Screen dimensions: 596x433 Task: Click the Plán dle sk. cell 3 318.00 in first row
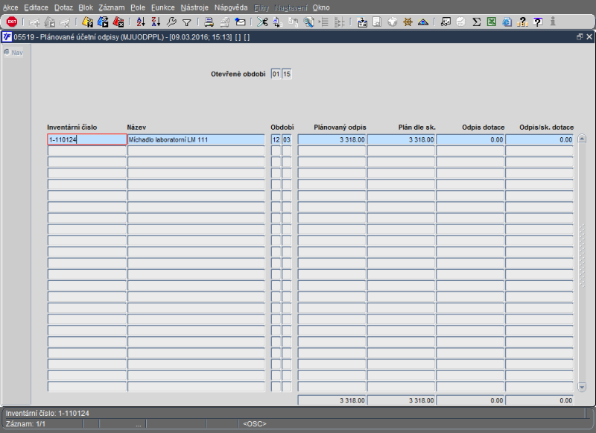pos(401,139)
